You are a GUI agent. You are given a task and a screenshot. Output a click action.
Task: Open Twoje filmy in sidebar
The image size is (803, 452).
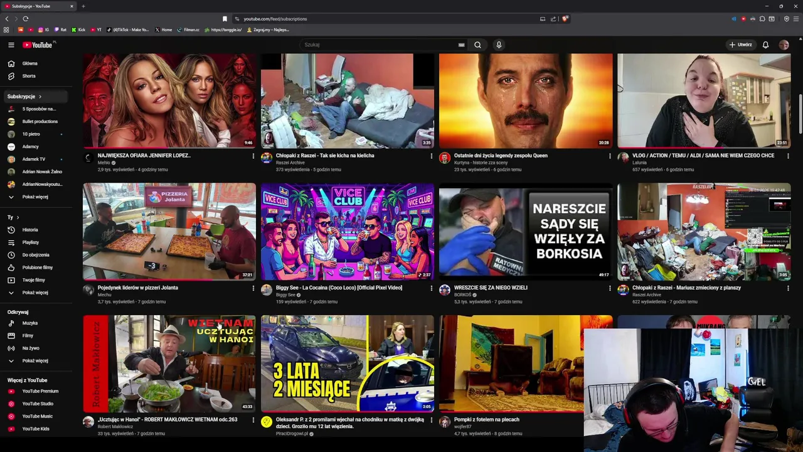coord(35,280)
